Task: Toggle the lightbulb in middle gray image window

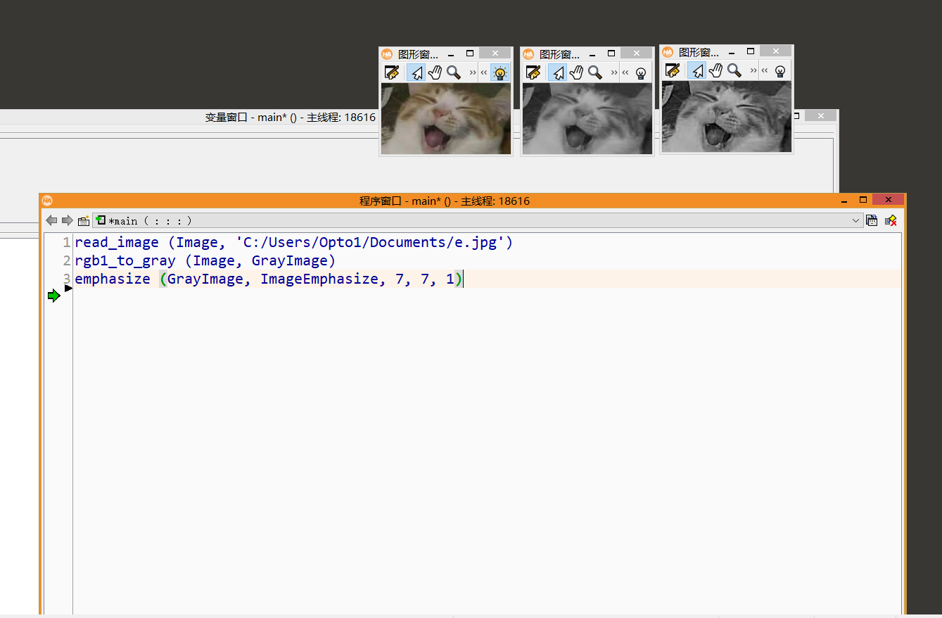Action: pyautogui.click(x=640, y=72)
